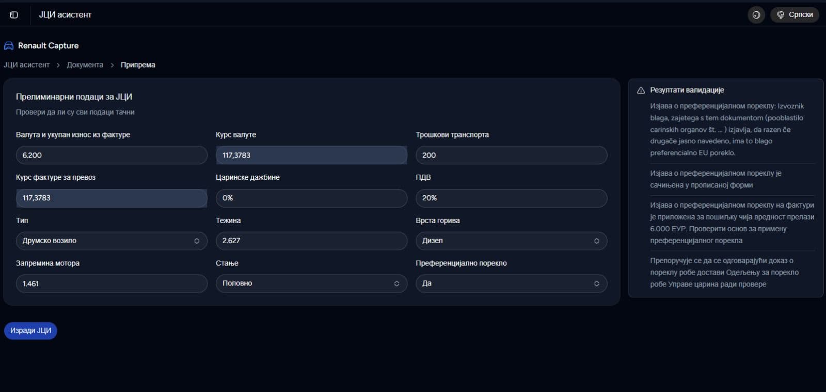
Task: Click the Тежина field showing 2.627
Action: point(311,241)
